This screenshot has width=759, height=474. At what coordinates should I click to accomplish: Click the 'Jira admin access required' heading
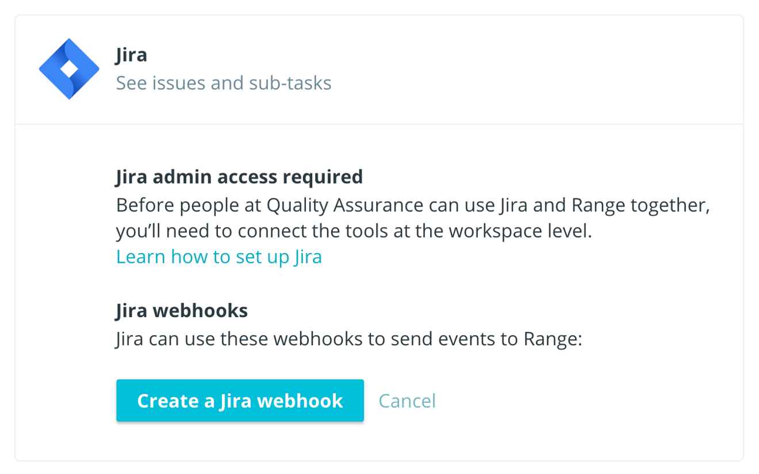[x=239, y=177]
